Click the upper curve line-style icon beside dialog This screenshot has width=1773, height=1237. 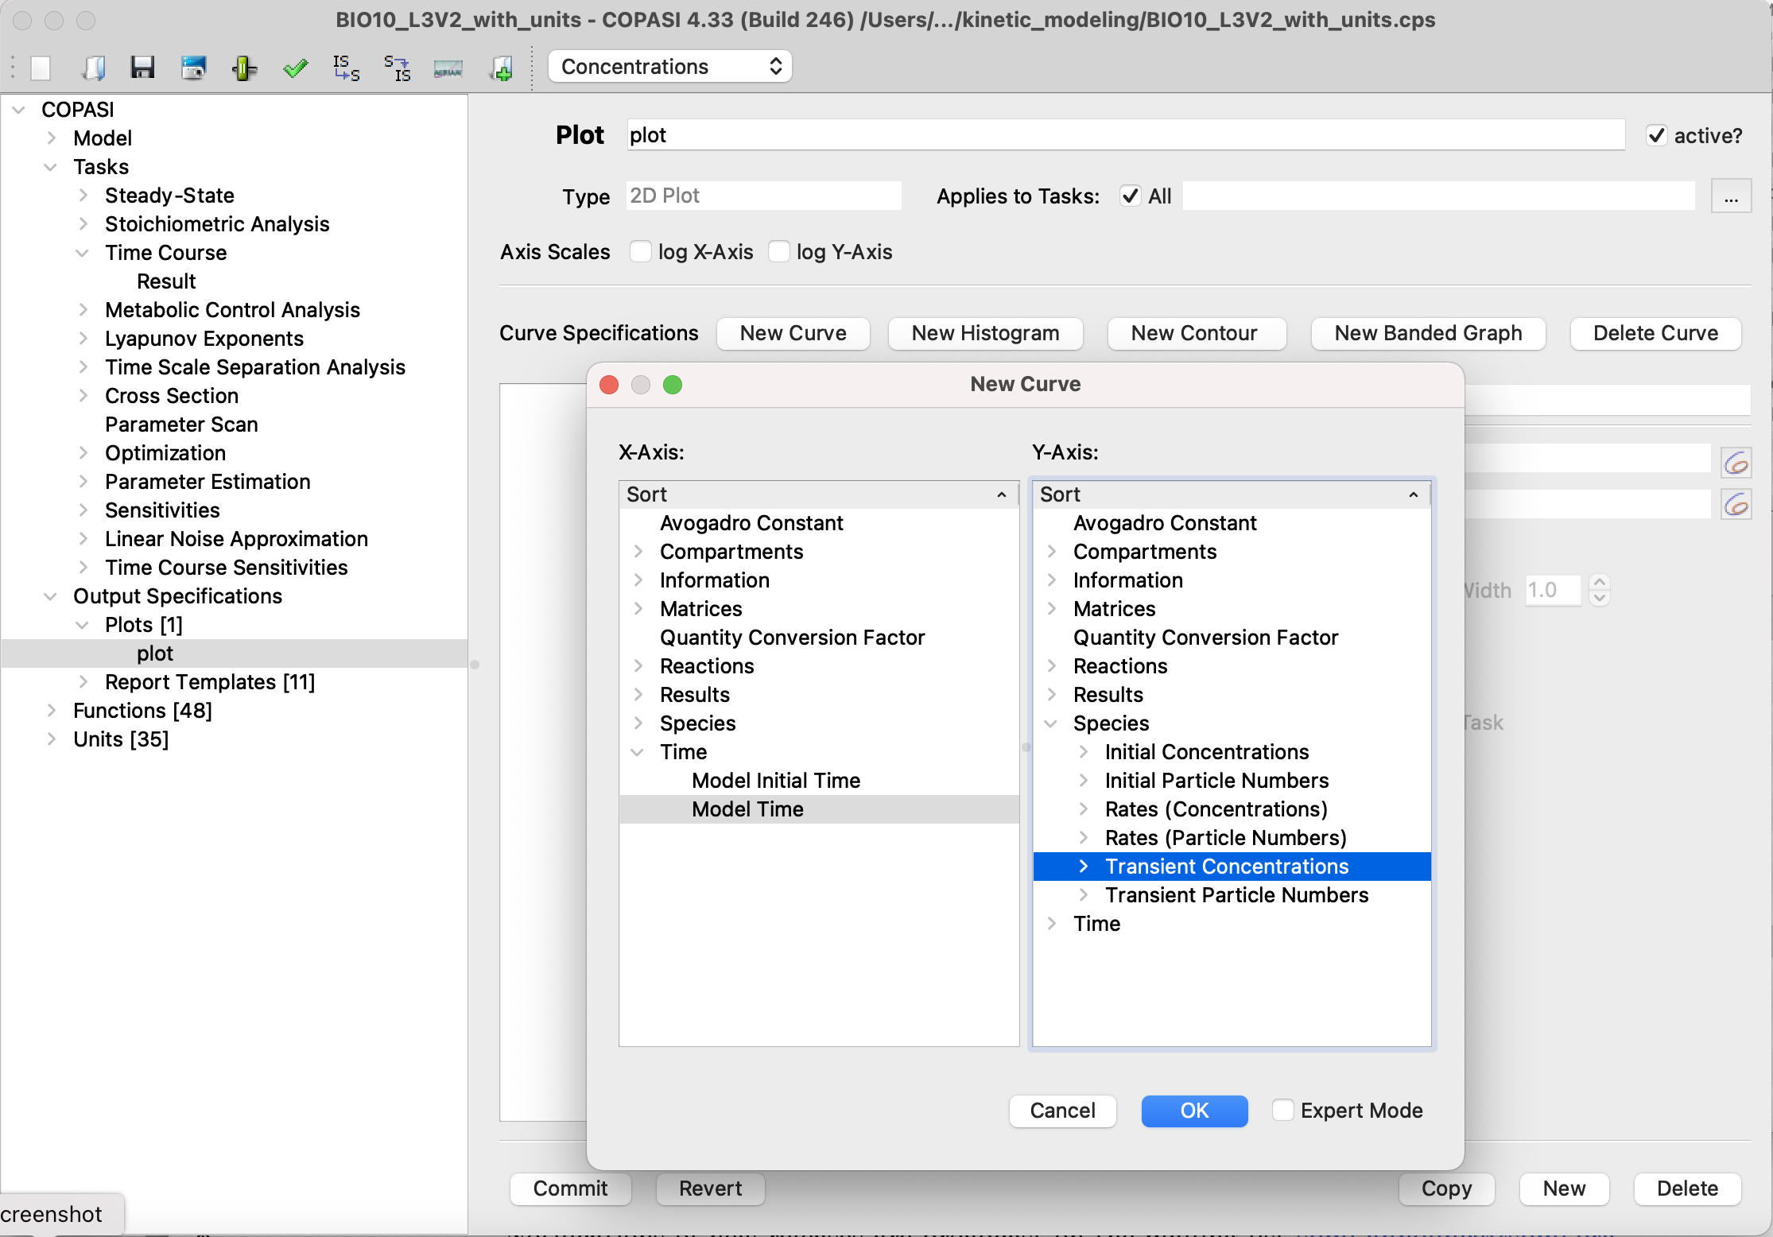1736,463
